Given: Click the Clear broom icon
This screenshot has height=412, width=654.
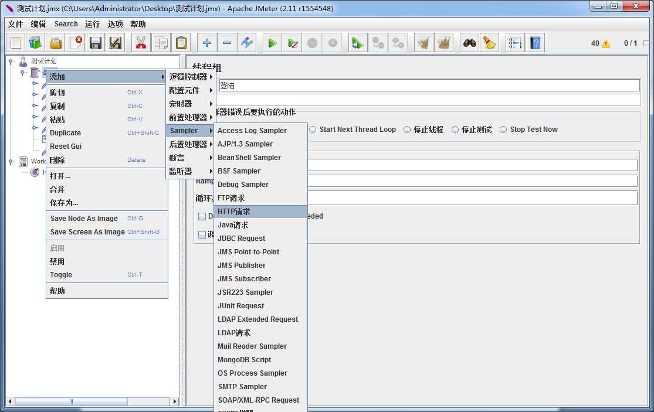Looking at the screenshot, I should [423, 43].
